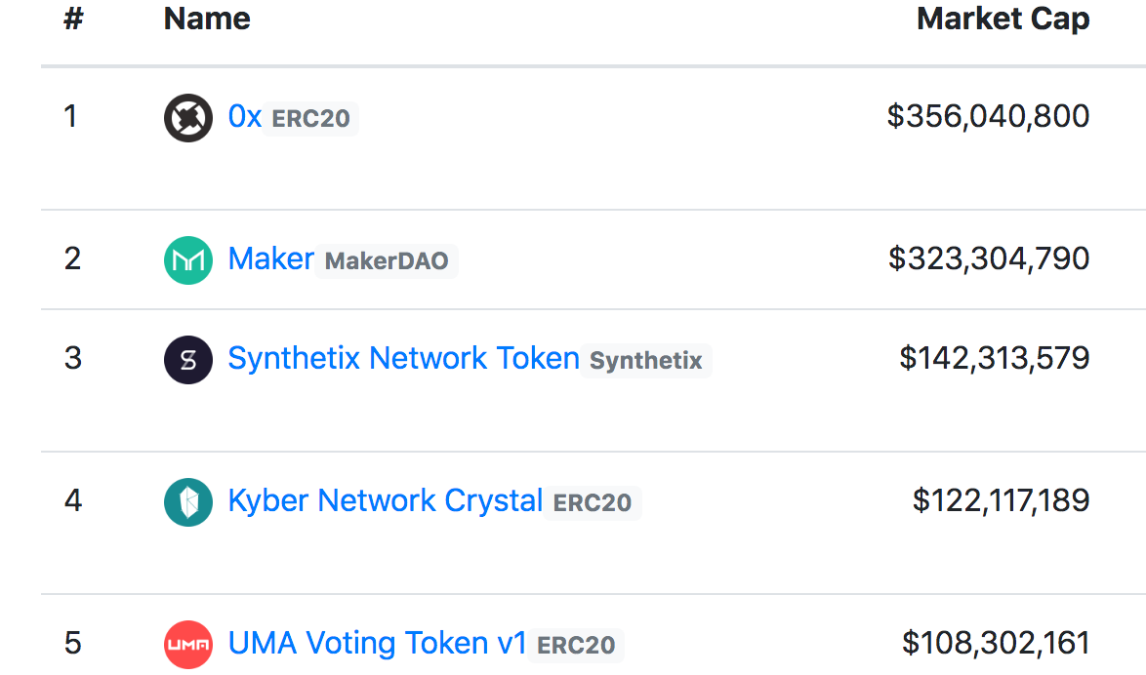
Task: Click the MakerDAO tag beside Maker
Action: (387, 261)
